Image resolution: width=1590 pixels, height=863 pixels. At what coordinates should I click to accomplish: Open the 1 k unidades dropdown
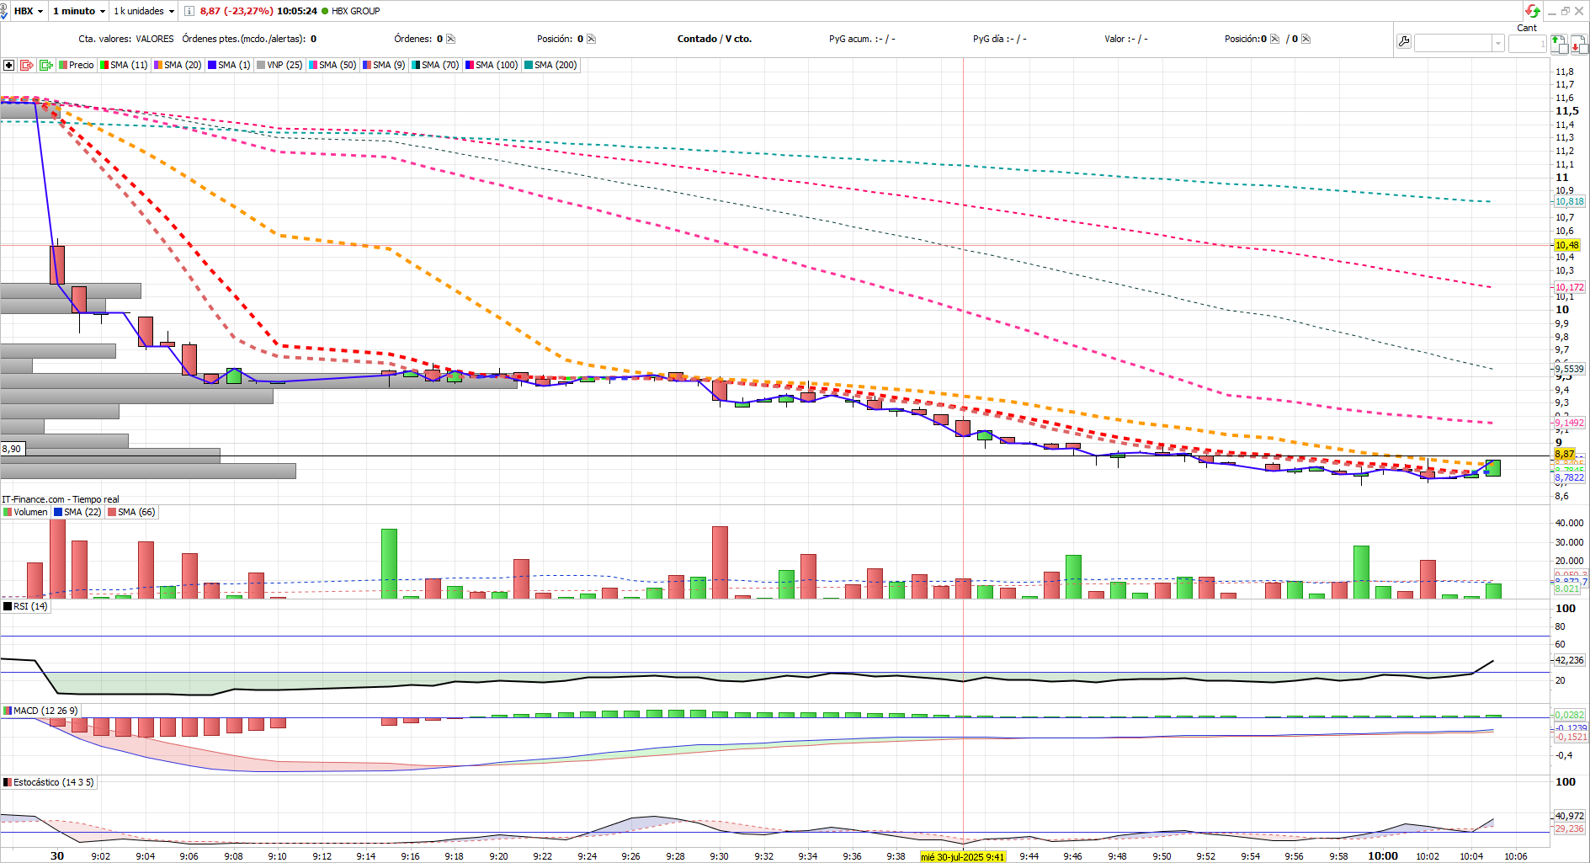coord(144,11)
